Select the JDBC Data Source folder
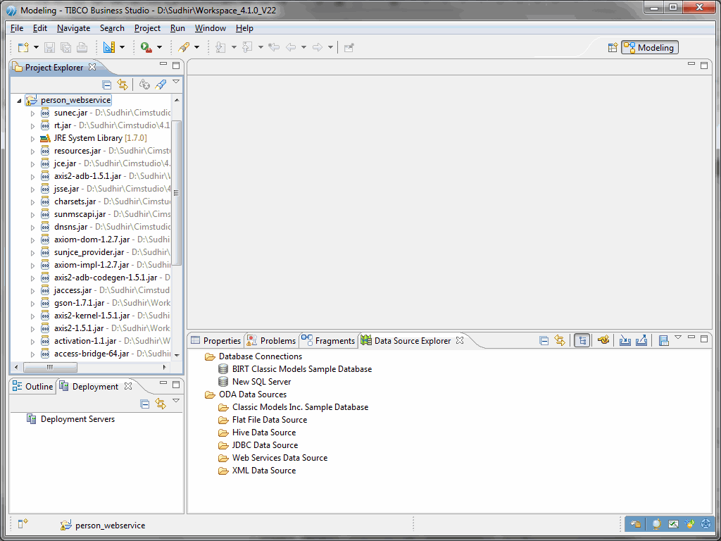 265,445
